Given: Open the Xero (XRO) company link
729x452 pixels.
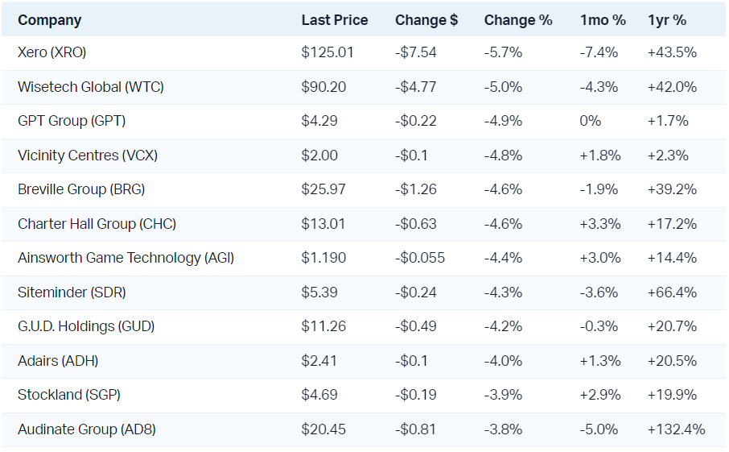Looking at the screenshot, I should point(51,52).
